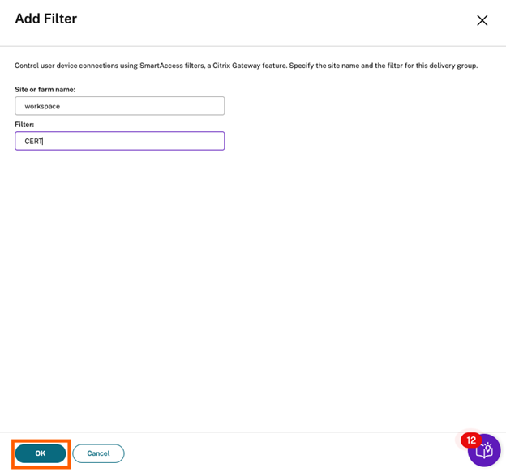Image resolution: width=506 pixels, height=472 pixels.
Task: Click the 'Site or farm name:' label
Action: (45, 89)
